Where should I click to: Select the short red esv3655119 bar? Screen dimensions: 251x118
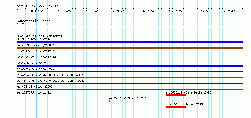(x=176, y=95)
